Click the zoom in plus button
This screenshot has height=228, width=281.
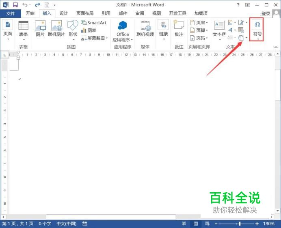pos(257,224)
